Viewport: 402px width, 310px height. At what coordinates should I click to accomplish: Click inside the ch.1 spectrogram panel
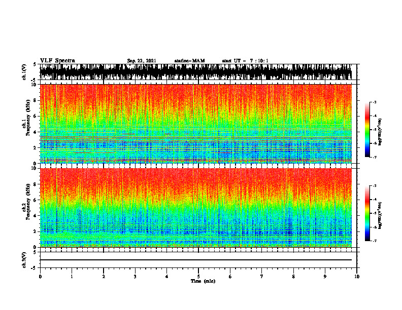tap(195, 124)
